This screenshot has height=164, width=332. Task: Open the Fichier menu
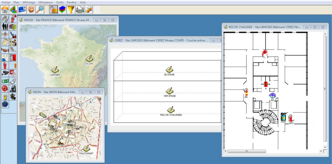pos(6,2)
